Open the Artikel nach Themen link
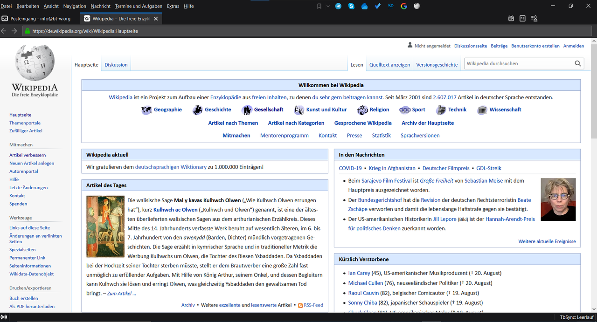 (233, 123)
